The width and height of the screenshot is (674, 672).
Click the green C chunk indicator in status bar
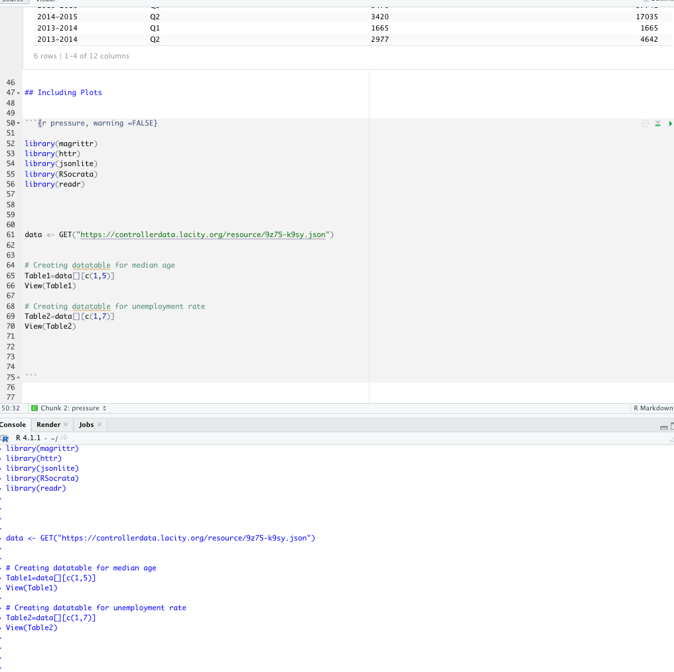coord(34,408)
